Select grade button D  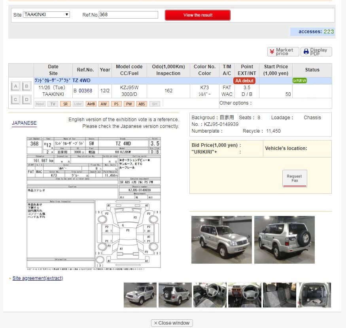[26, 99]
